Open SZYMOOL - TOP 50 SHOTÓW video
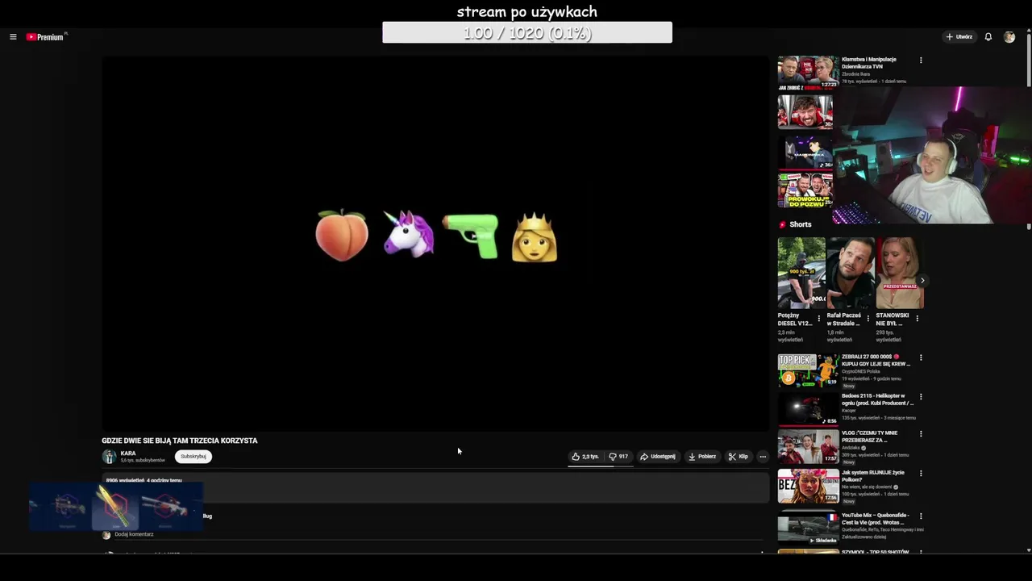The width and height of the screenshot is (1032, 581). [876, 552]
